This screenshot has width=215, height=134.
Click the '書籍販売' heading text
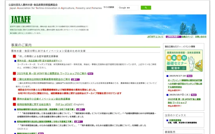pyautogui.click(x=170, y=132)
